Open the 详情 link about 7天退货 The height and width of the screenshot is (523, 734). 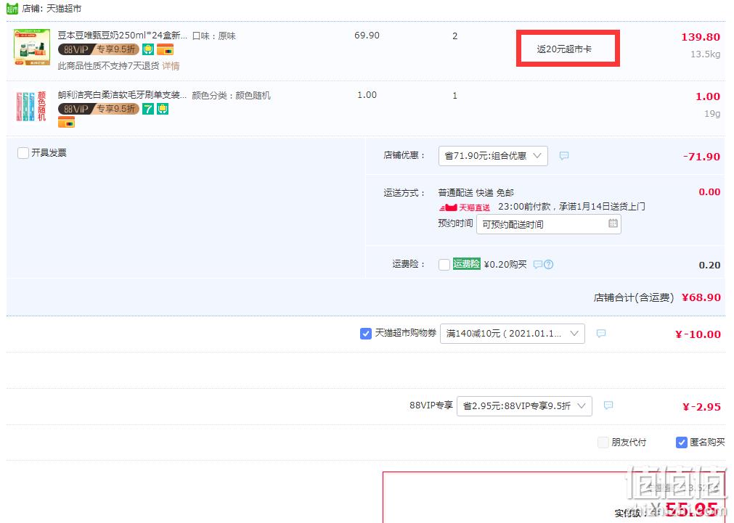(171, 66)
